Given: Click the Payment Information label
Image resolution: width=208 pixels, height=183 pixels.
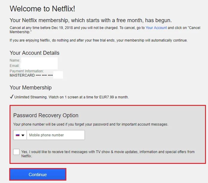Looking at the screenshot, I should [x=27, y=71].
